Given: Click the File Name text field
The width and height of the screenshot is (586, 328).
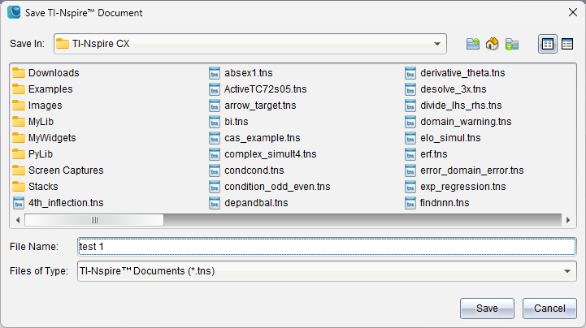Looking at the screenshot, I should [325, 246].
